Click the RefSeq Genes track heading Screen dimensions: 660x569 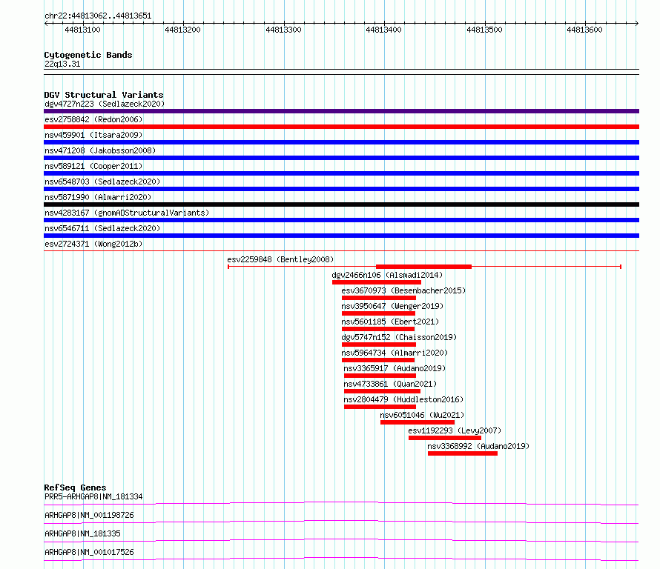[x=75, y=488]
